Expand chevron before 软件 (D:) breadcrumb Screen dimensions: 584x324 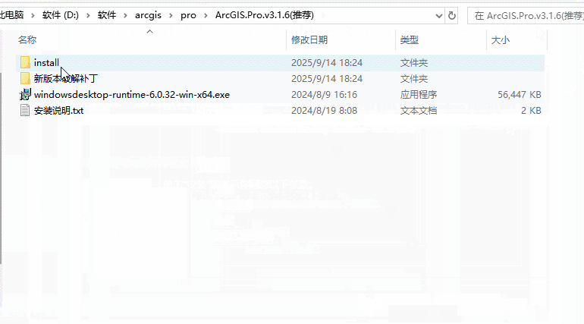[x=33, y=15]
